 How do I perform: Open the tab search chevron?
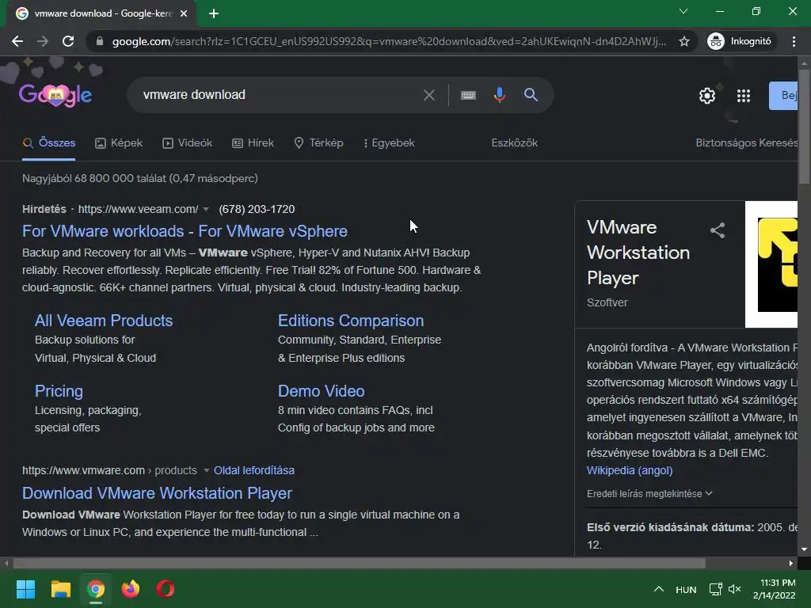click(x=683, y=11)
